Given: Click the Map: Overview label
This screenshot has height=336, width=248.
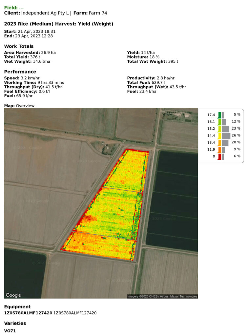Looking at the screenshot, I should tap(19, 106).
